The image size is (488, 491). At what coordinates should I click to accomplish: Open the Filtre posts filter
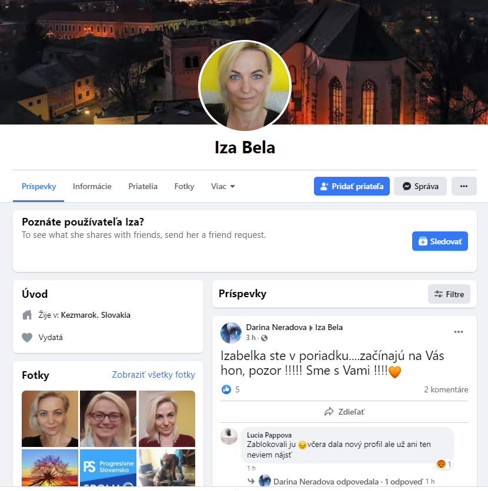click(449, 294)
